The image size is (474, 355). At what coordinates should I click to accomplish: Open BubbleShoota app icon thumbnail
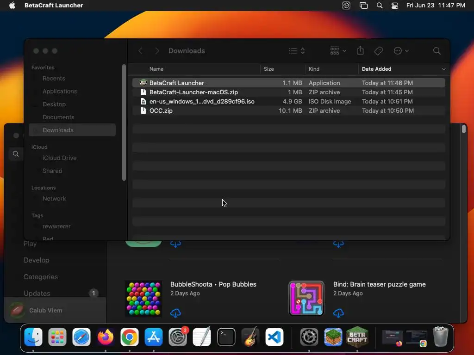pyautogui.click(x=143, y=299)
